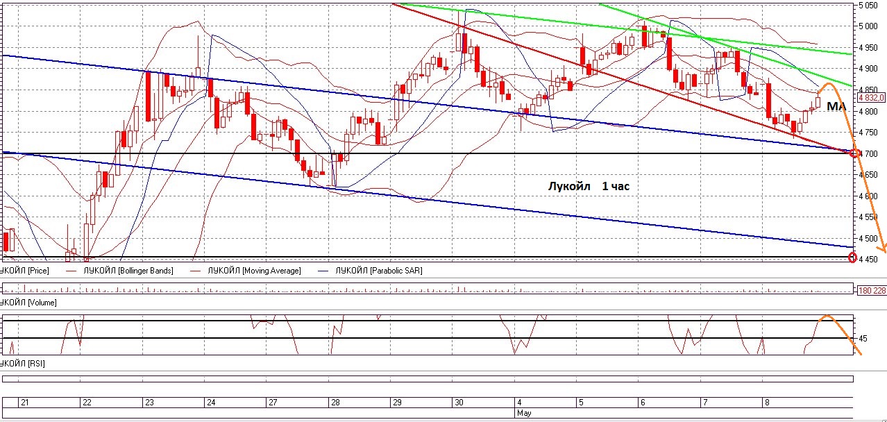Click the 4 900 price axis label
887x422 pixels.
coord(870,69)
